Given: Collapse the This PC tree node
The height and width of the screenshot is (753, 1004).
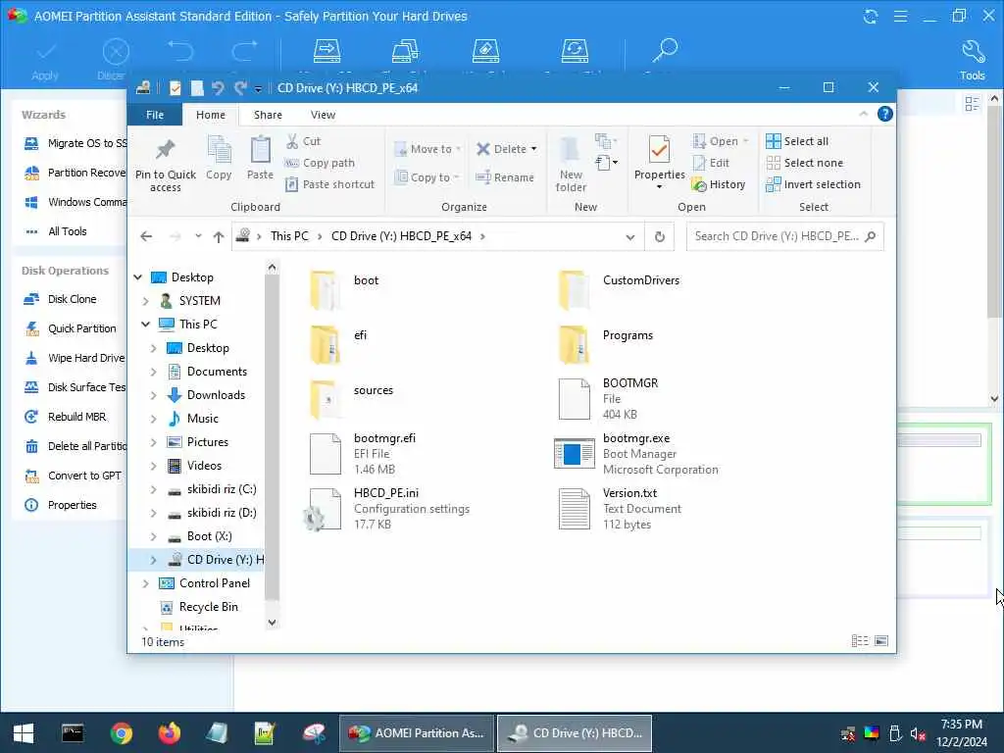Looking at the screenshot, I should (145, 324).
